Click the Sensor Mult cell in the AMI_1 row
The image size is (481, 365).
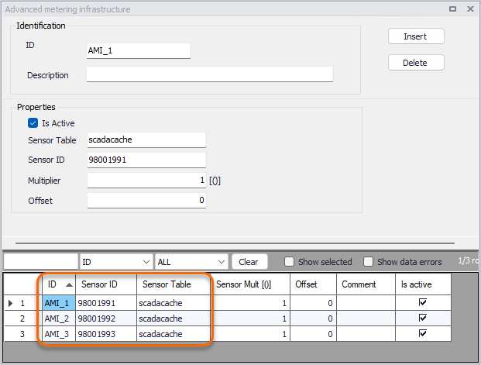pyautogui.click(x=250, y=303)
